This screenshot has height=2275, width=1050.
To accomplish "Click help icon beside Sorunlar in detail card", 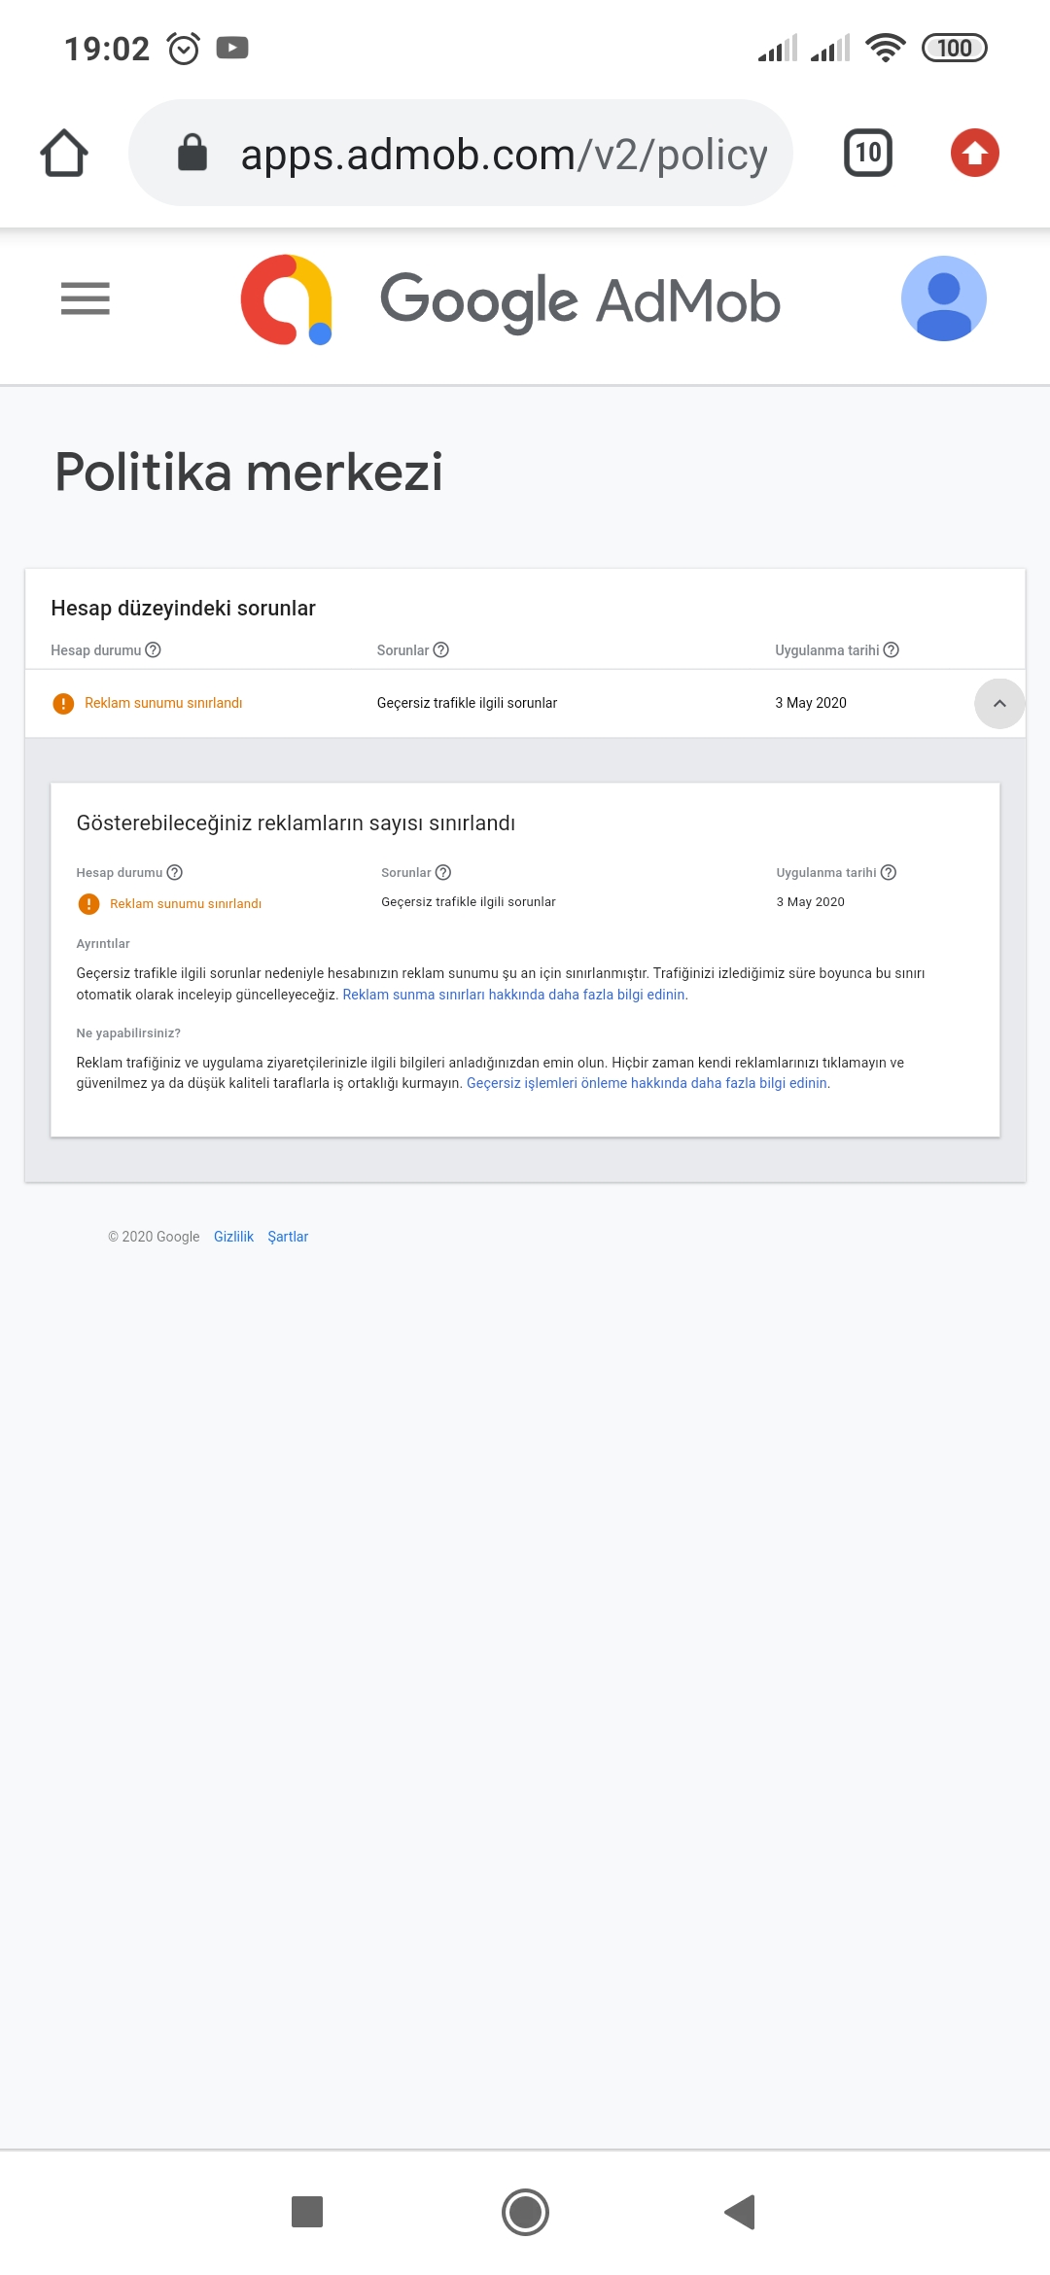I will tap(443, 873).
